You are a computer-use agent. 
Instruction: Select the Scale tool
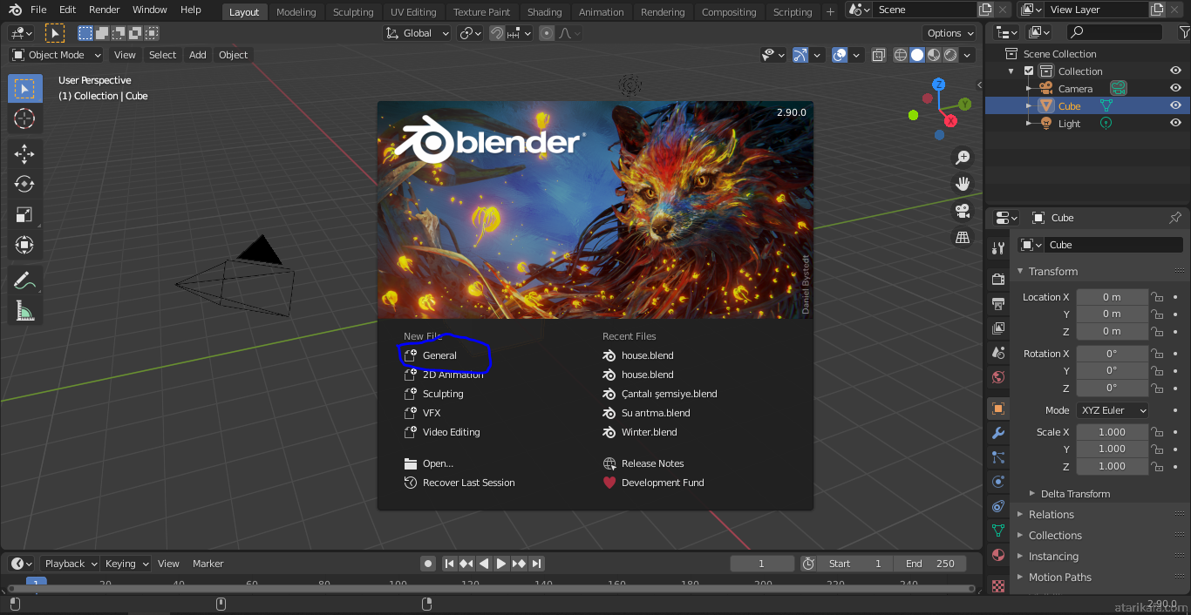(x=24, y=214)
